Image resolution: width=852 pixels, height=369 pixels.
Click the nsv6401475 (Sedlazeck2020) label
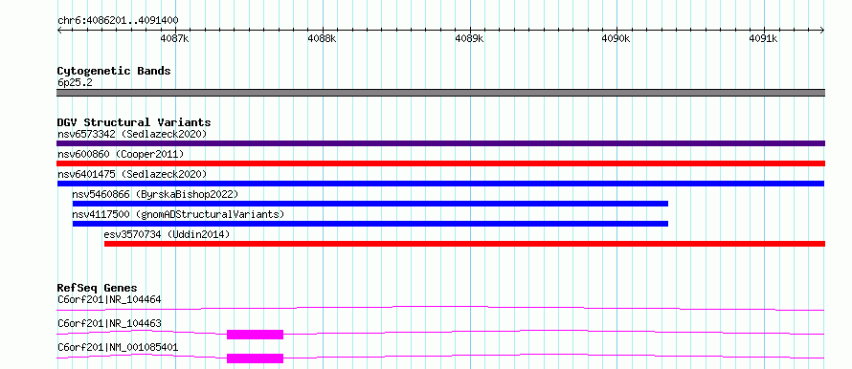coord(132,174)
